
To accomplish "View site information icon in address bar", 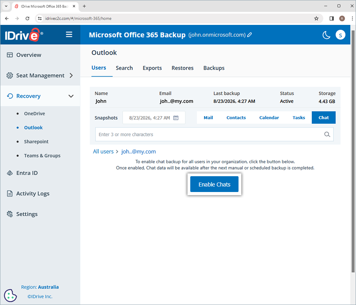I will pos(40,18).
